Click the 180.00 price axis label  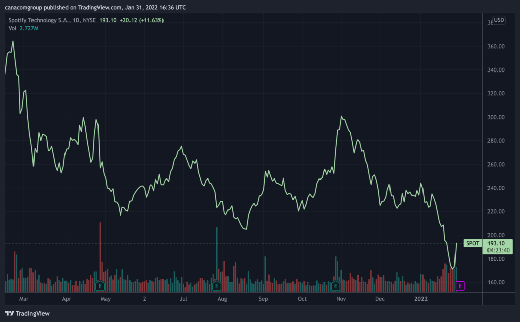(496, 259)
